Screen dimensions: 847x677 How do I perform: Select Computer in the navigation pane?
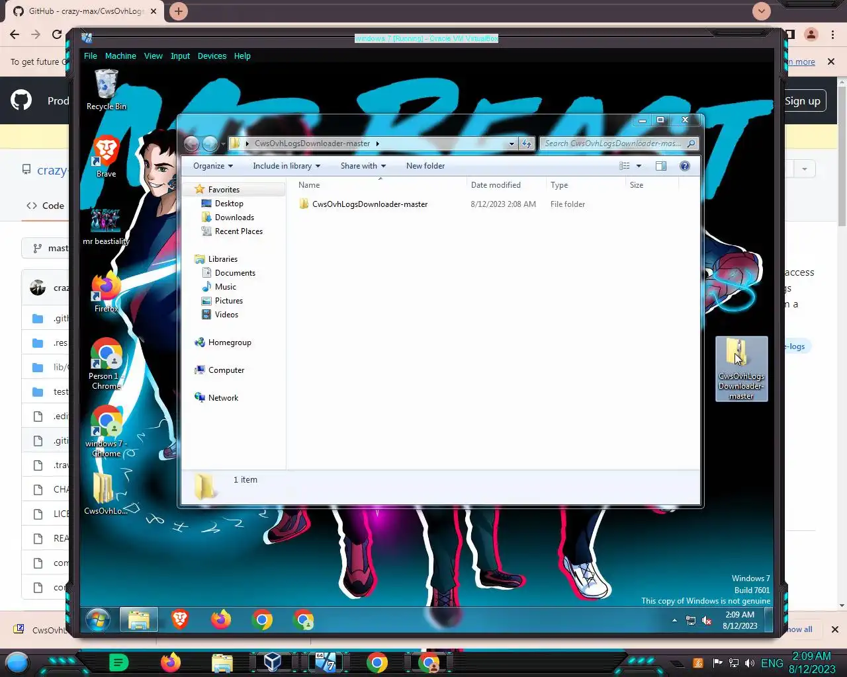pyautogui.click(x=226, y=370)
